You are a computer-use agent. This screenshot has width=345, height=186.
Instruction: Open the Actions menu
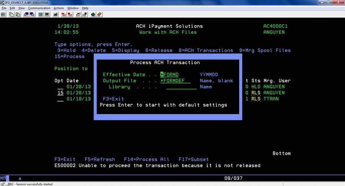tap(59, 8)
